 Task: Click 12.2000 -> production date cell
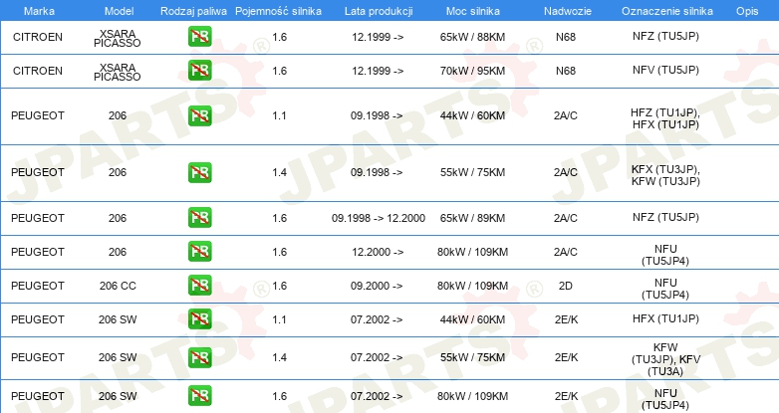coord(378,252)
